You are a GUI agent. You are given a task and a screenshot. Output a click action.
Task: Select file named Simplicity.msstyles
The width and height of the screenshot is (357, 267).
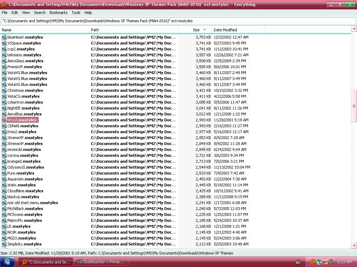pyautogui.click(x=24, y=244)
